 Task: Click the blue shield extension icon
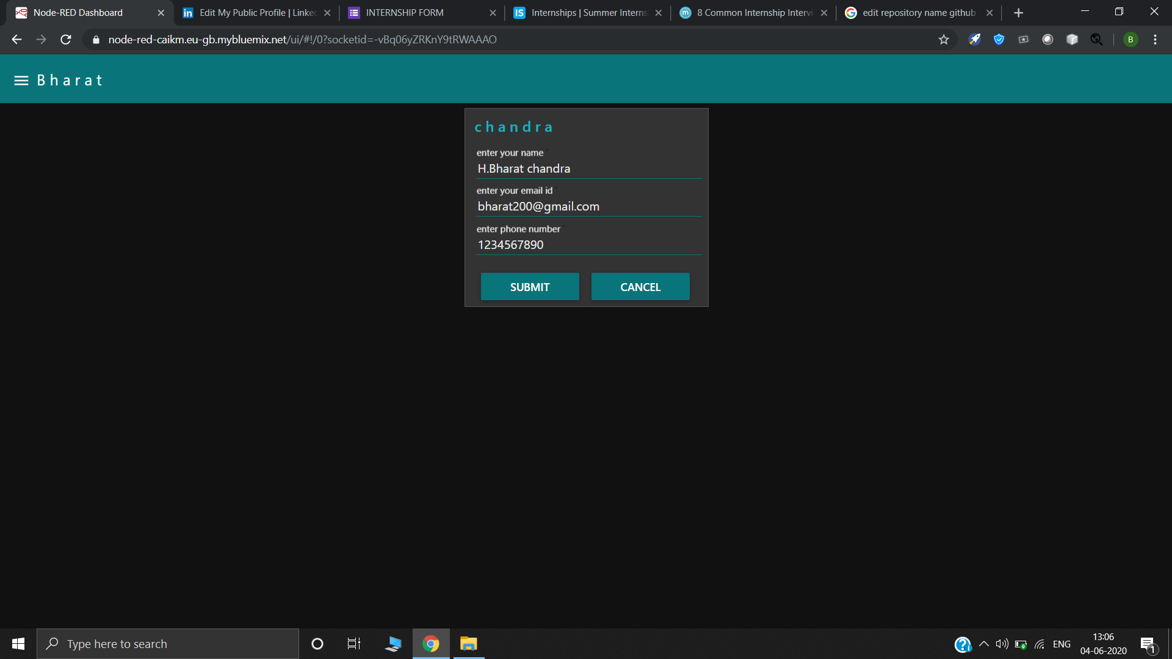[999, 40]
